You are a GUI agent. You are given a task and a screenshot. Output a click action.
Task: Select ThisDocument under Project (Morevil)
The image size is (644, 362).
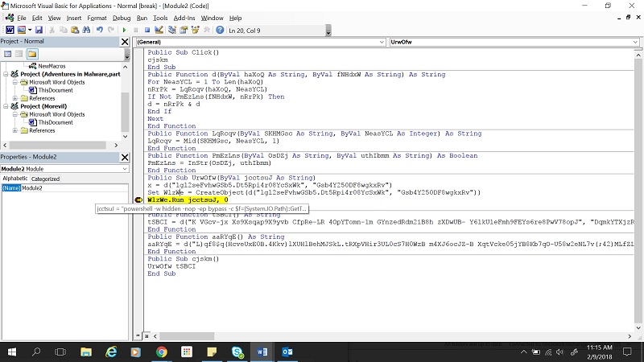(56, 122)
